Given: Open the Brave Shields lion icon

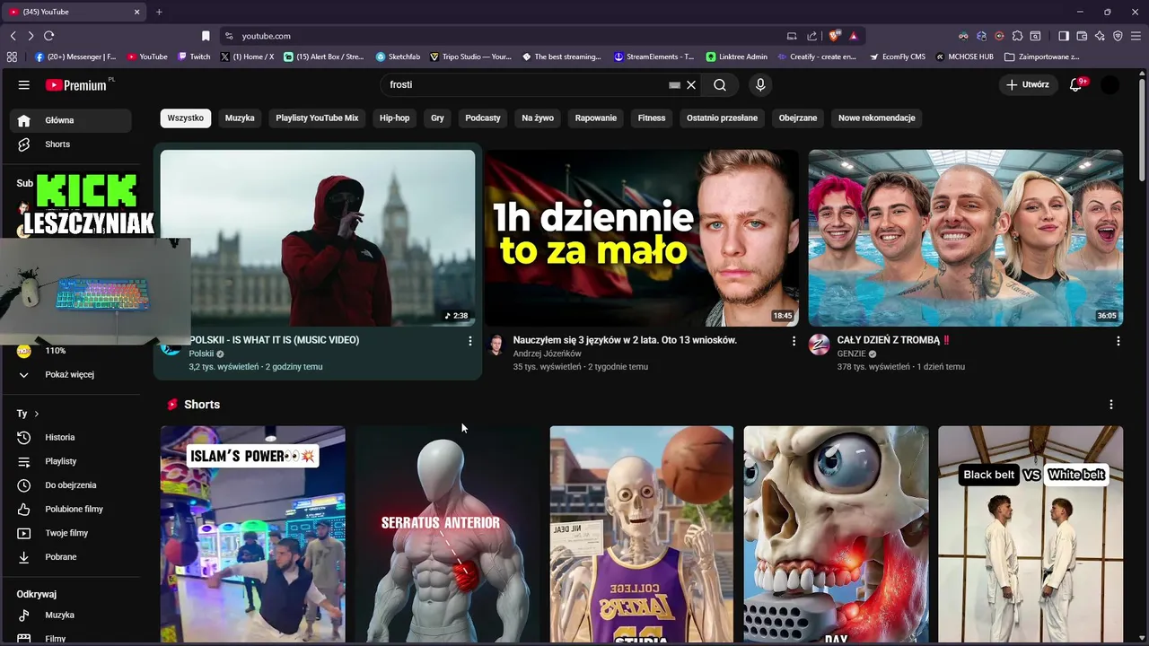Looking at the screenshot, I should 835,36.
